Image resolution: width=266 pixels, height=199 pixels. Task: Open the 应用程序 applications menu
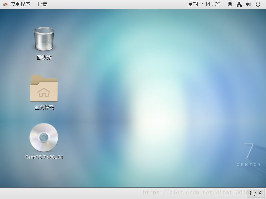[20, 4]
